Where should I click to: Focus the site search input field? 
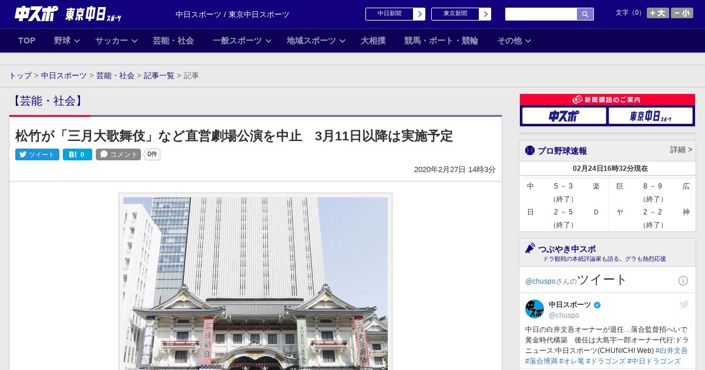coord(541,14)
